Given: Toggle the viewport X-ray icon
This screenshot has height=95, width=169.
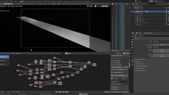Looking at the screenshot, I should tap(99, 6).
